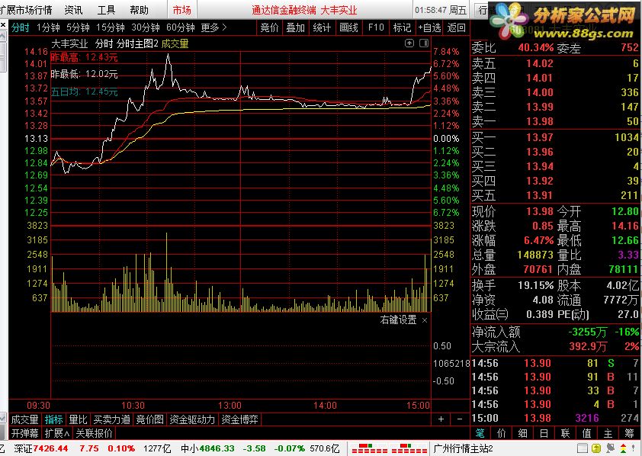Viewport: 642px width, 456px height.
Task: Open the 统计 statistics button
Action: pos(322,28)
